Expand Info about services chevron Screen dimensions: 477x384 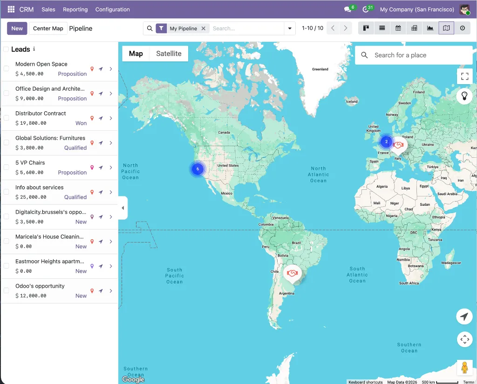click(x=111, y=192)
